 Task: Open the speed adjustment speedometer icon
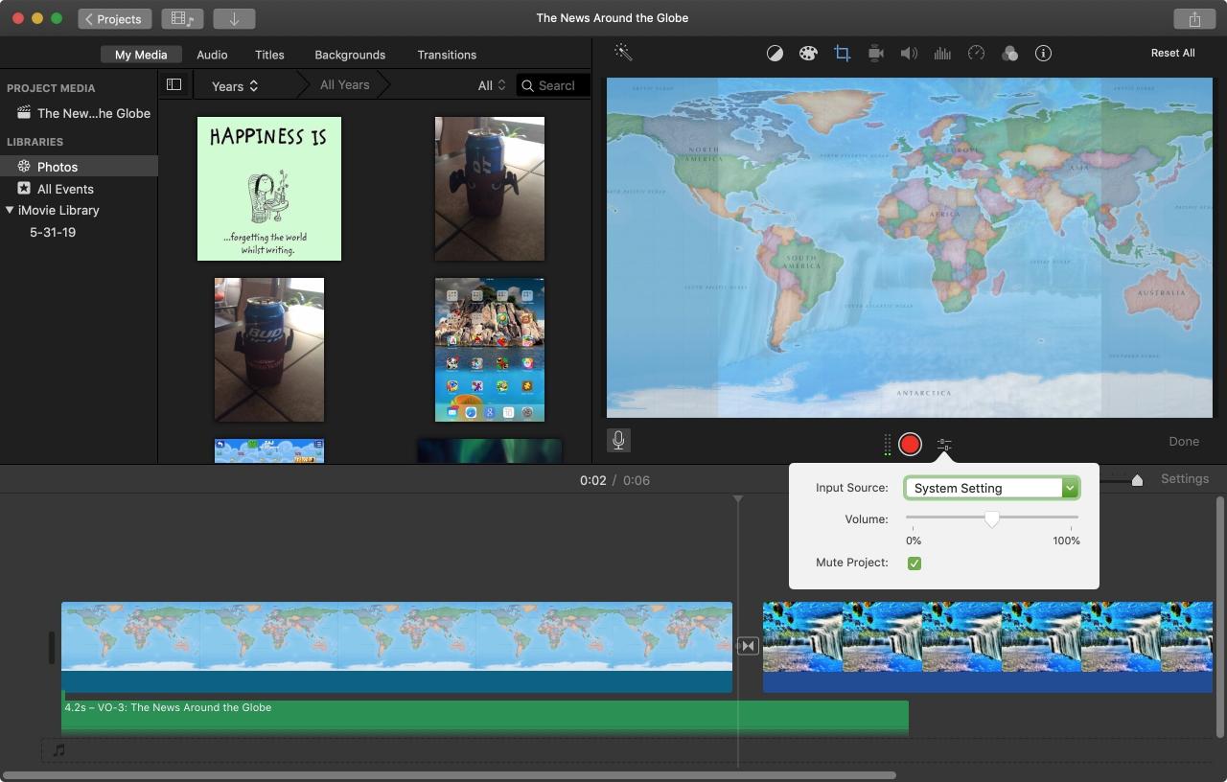(x=976, y=54)
